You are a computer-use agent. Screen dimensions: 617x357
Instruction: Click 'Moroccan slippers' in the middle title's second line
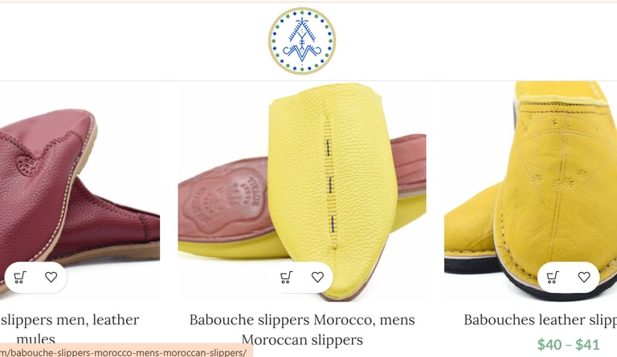click(x=302, y=339)
